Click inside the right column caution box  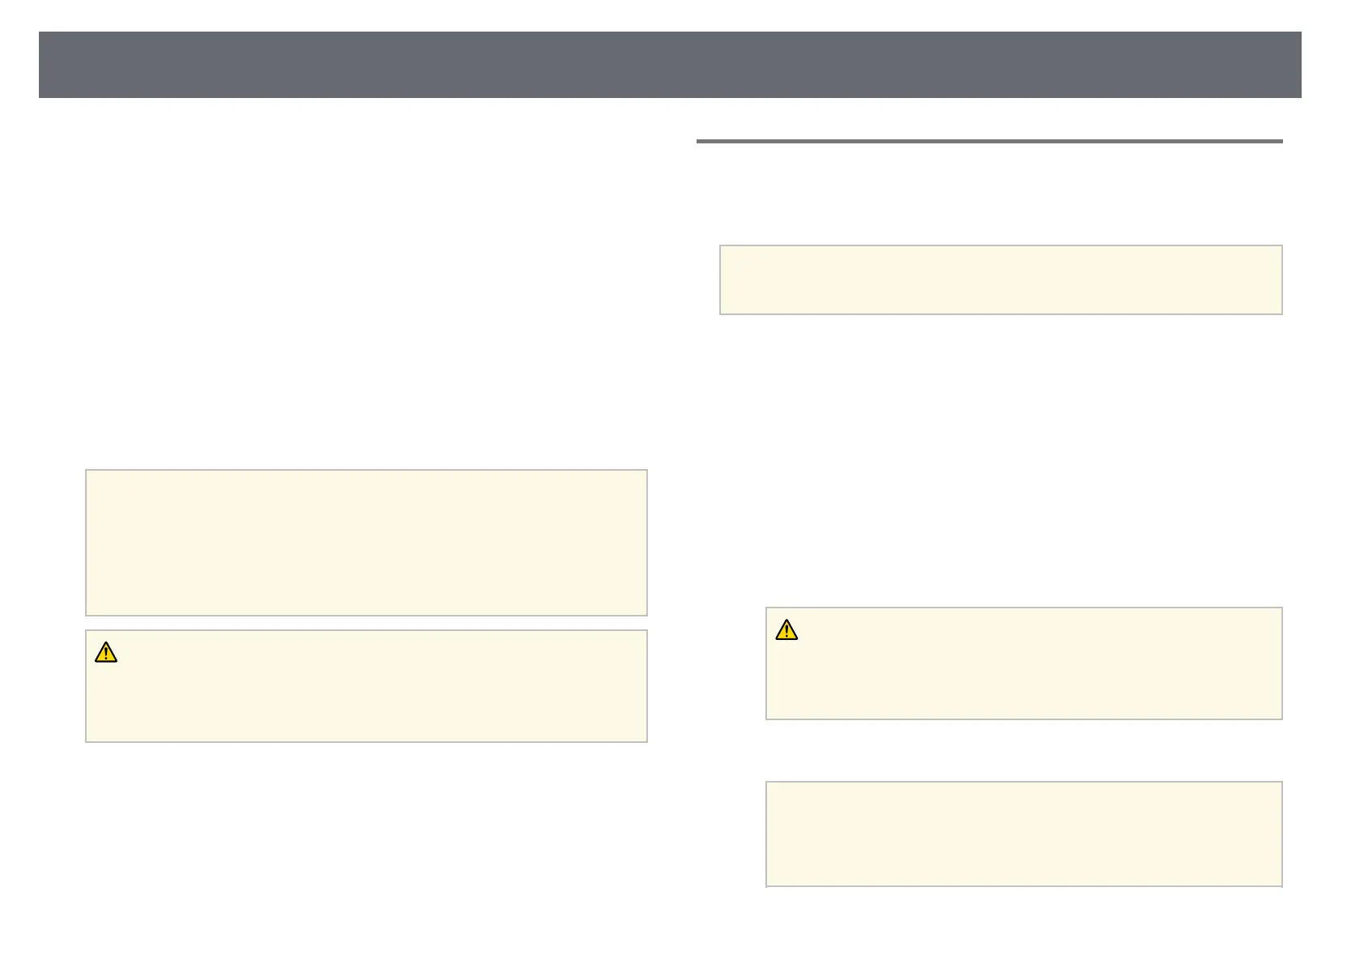click(x=1024, y=671)
